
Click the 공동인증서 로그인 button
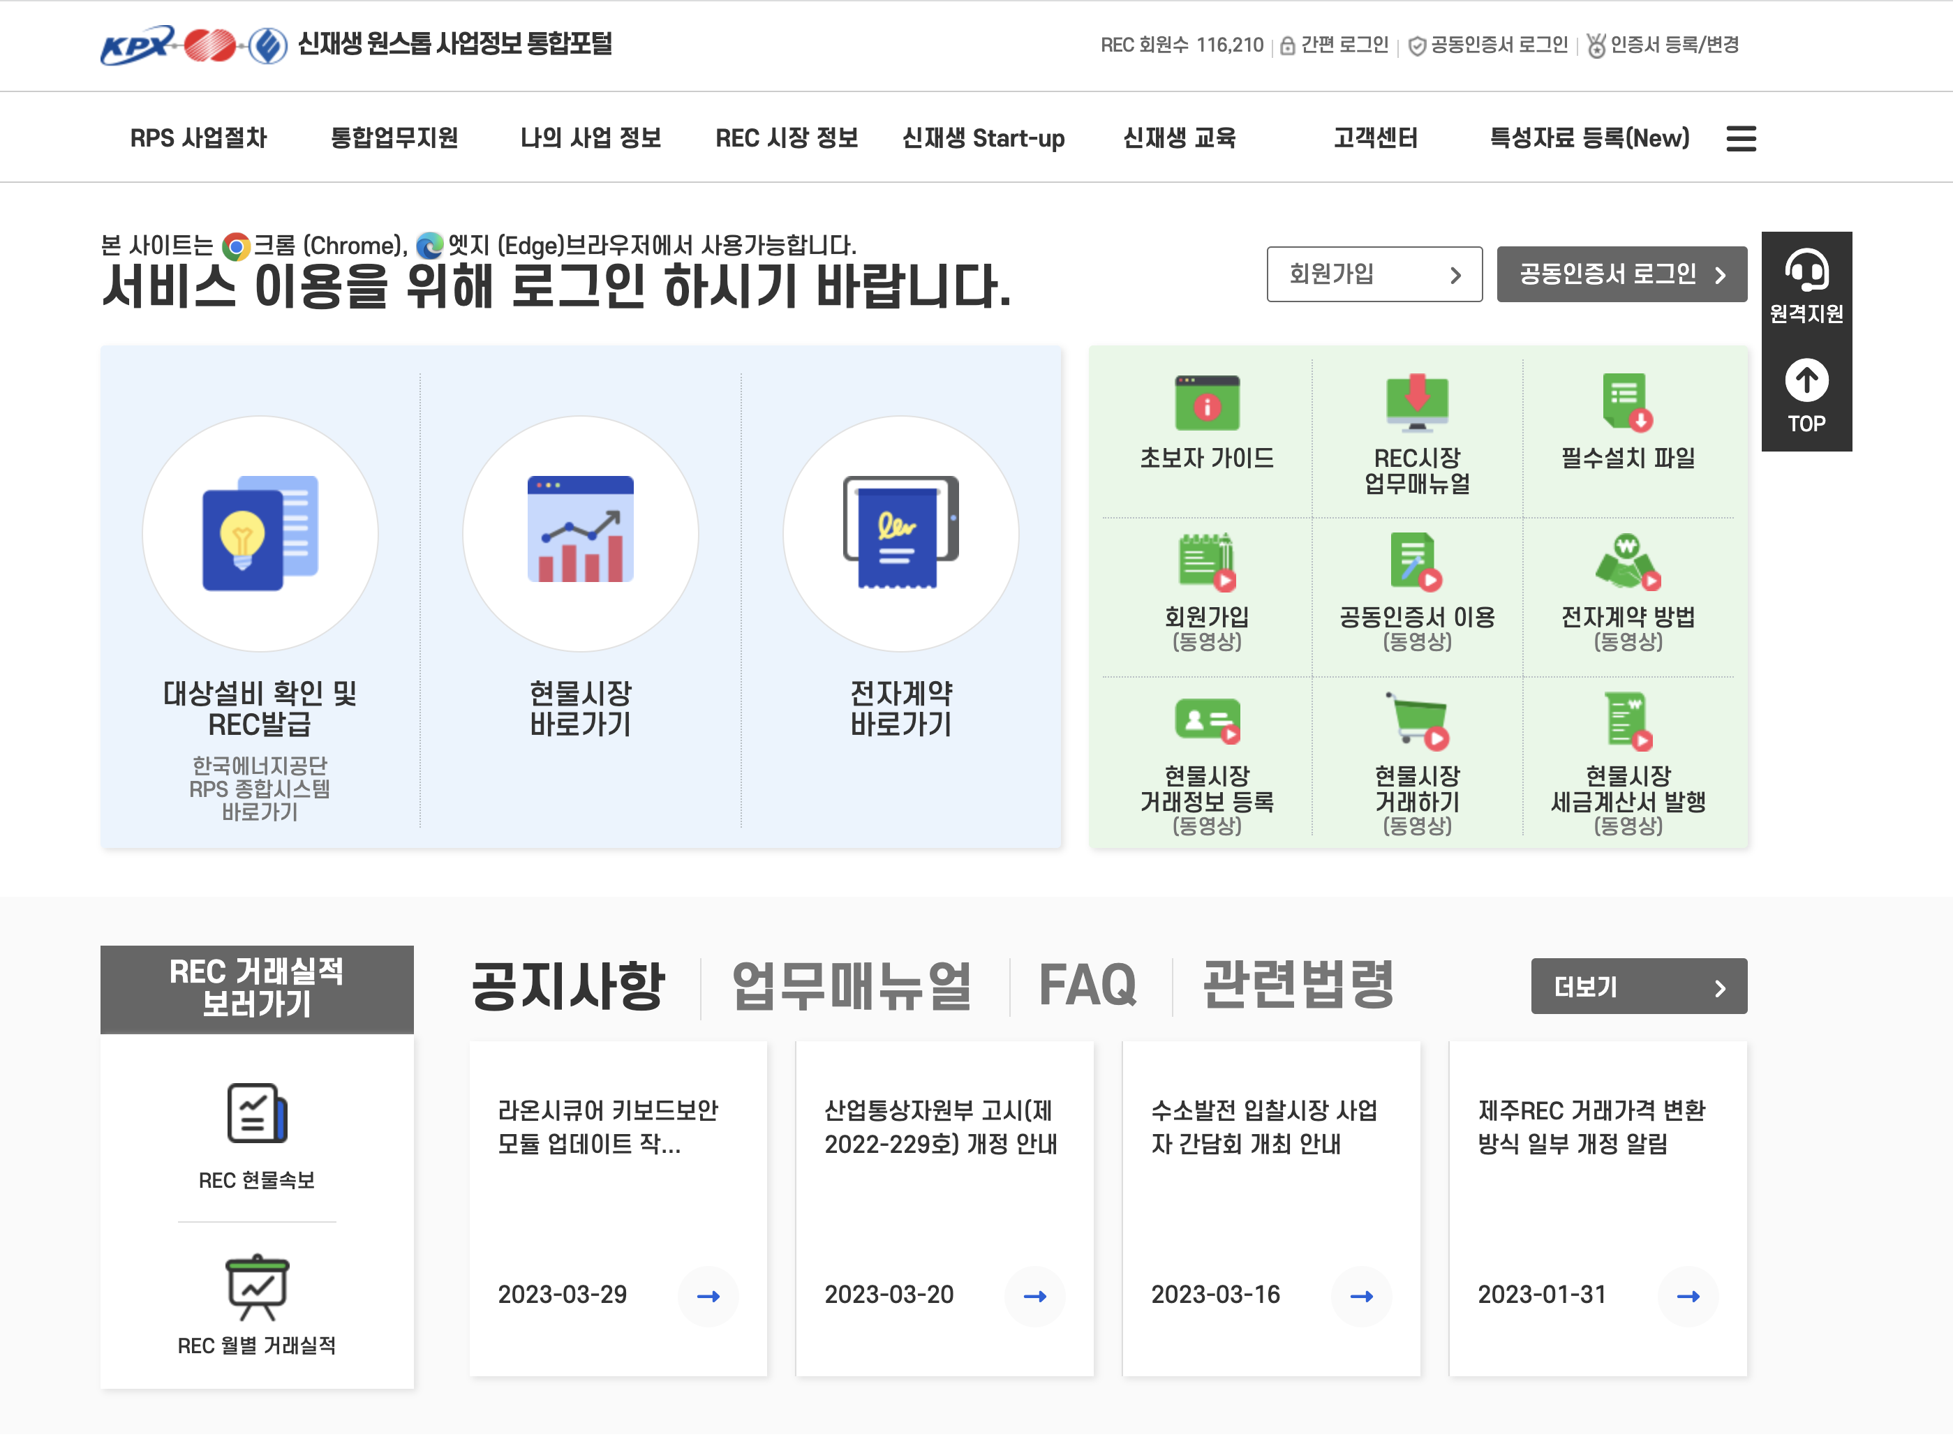tap(1621, 274)
